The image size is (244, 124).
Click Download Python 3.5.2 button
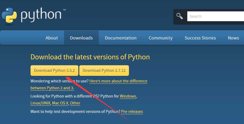pyautogui.click(x=55, y=70)
